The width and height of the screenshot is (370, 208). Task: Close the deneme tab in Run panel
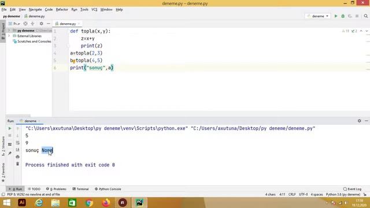point(39,121)
